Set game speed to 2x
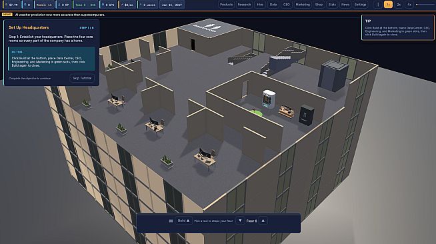Screen dimensions: 436x244 pyautogui.click(x=399, y=5)
